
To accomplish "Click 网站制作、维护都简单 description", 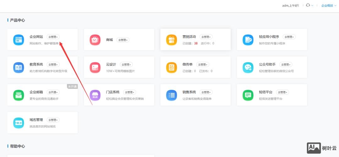I will [x=44, y=43].
